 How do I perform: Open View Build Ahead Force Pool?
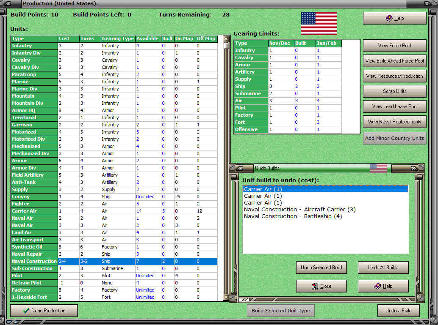coord(394,61)
